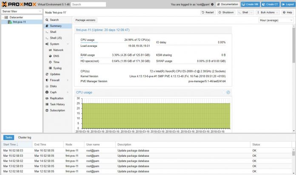Open Updates panel
The height and width of the screenshot is (175, 296).
(x=57, y=74)
